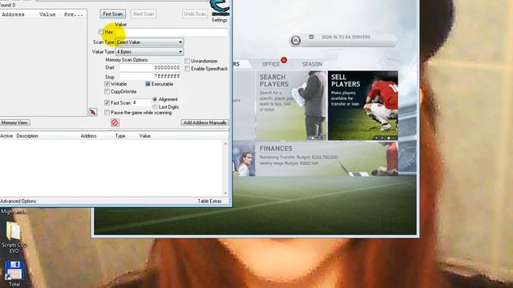
Task: Click the First Scan button
Action: [112, 14]
